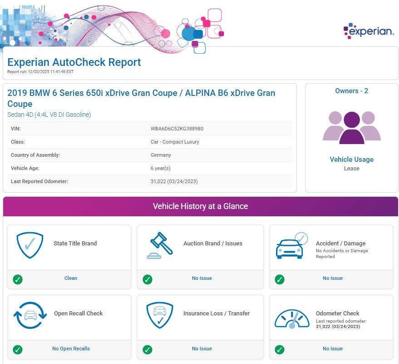The width and height of the screenshot is (399, 364).
Task: Click the Auction Brand gavel icon
Action: tap(160, 245)
